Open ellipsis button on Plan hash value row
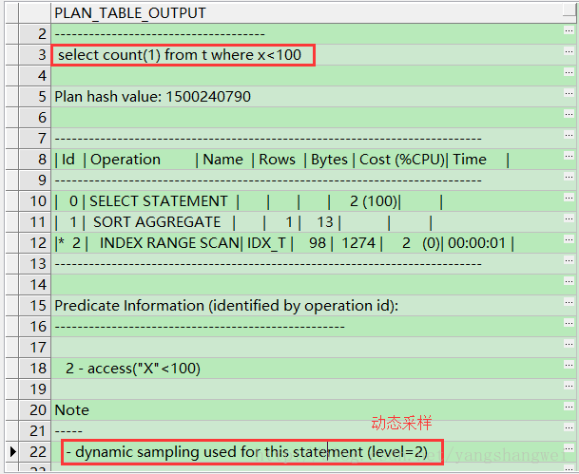 click(569, 97)
